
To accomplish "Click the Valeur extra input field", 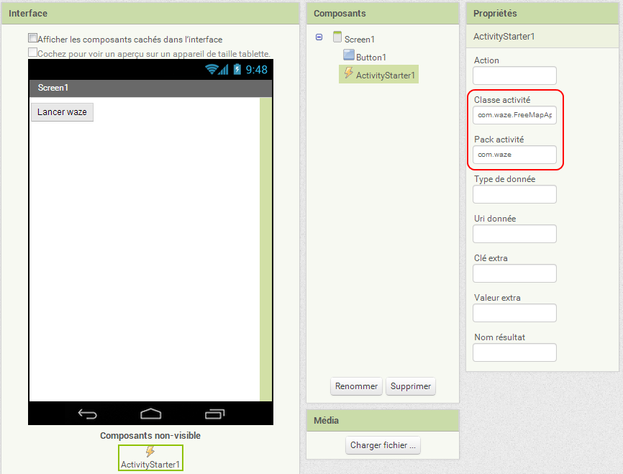I will (514, 313).
